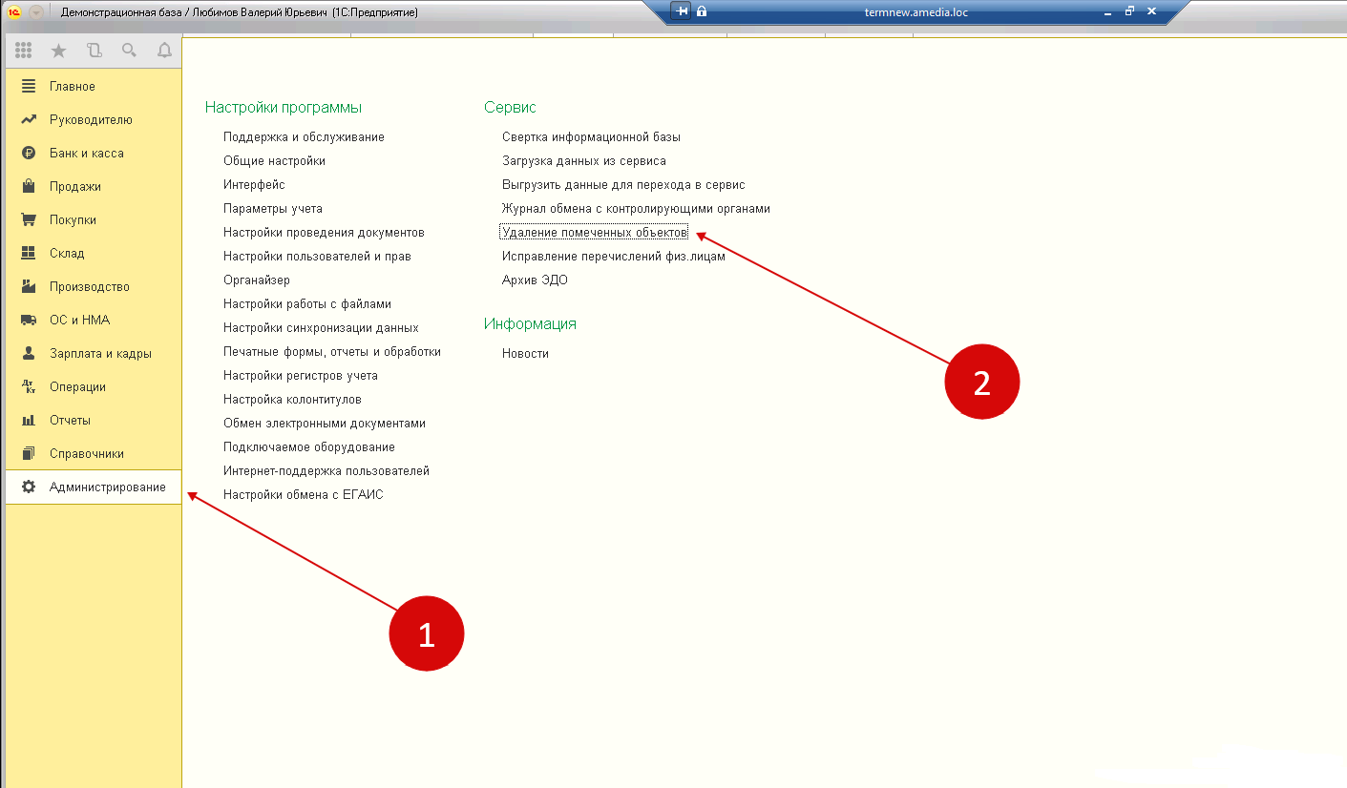Open main menu dropdown arrow in title bar
This screenshot has height=788, width=1347.
tap(36, 12)
